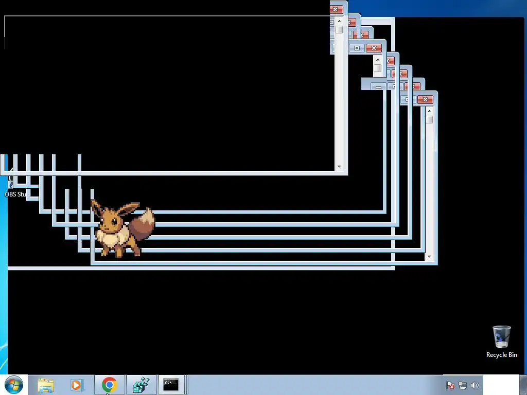Click scroll-down arrow of the large window's scrollbar
527x395 pixels.
[x=339, y=167]
